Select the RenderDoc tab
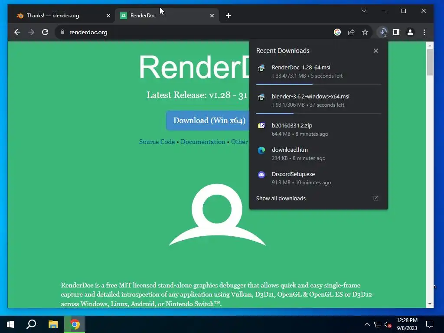The height and width of the screenshot is (333, 444). [167, 16]
